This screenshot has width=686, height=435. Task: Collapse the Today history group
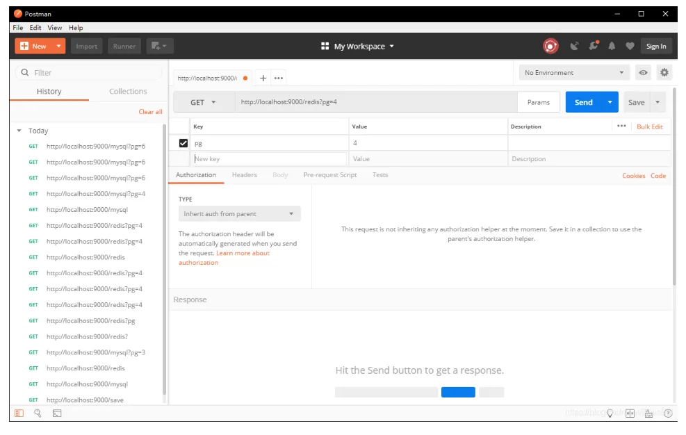pyautogui.click(x=19, y=131)
